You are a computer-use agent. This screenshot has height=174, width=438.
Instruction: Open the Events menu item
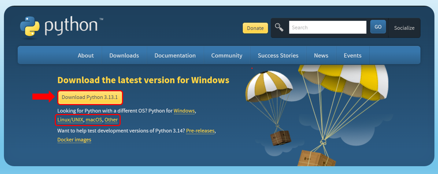[353, 55]
